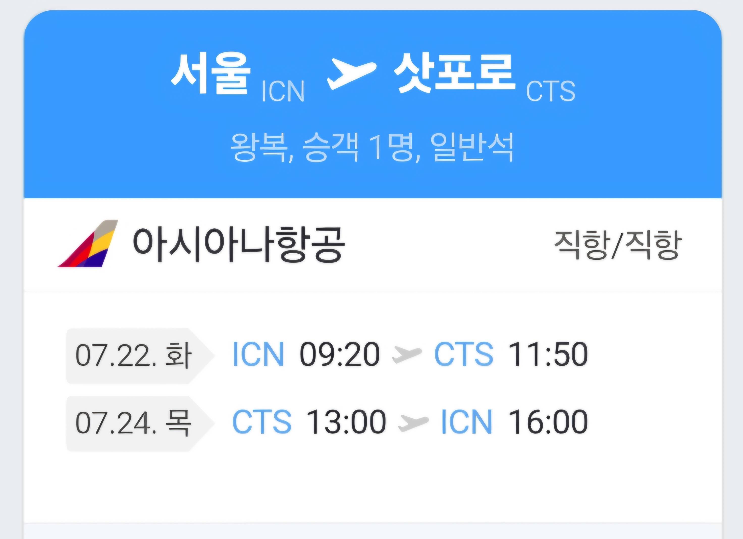743x539 pixels.
Task: Click return departure airport CTS at 13:00
Action: [261, 422]
